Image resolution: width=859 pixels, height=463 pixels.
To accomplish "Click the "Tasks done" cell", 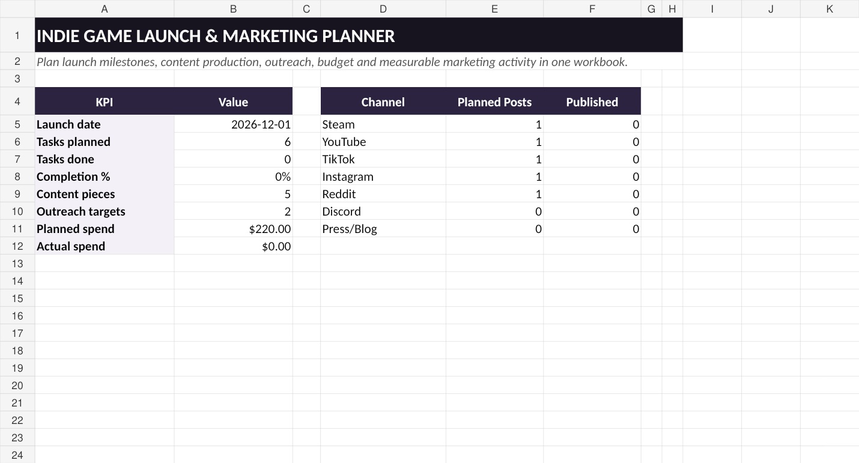I will tap(105, 159).
